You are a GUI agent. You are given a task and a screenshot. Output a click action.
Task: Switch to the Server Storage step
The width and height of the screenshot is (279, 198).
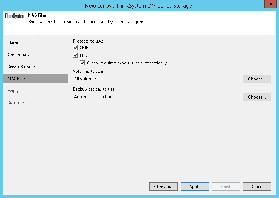(x=21, y=67)
